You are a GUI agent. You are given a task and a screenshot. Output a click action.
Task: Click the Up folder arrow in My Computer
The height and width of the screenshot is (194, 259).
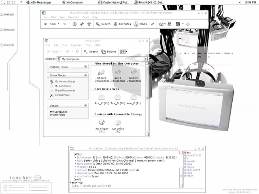click(77, 52)
